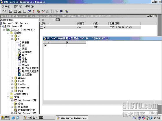Image resolution: width=162 pixels, height=121 pixels.
Task: Open the 窗口 menu
Action: point(18,6)
